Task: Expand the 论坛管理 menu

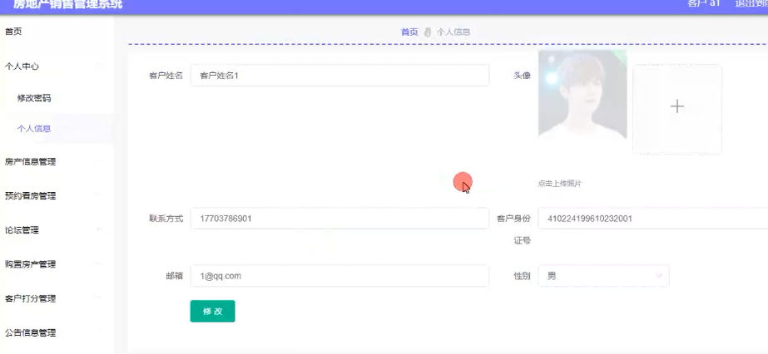Action: pyautogui.click(x=57, y=230)
